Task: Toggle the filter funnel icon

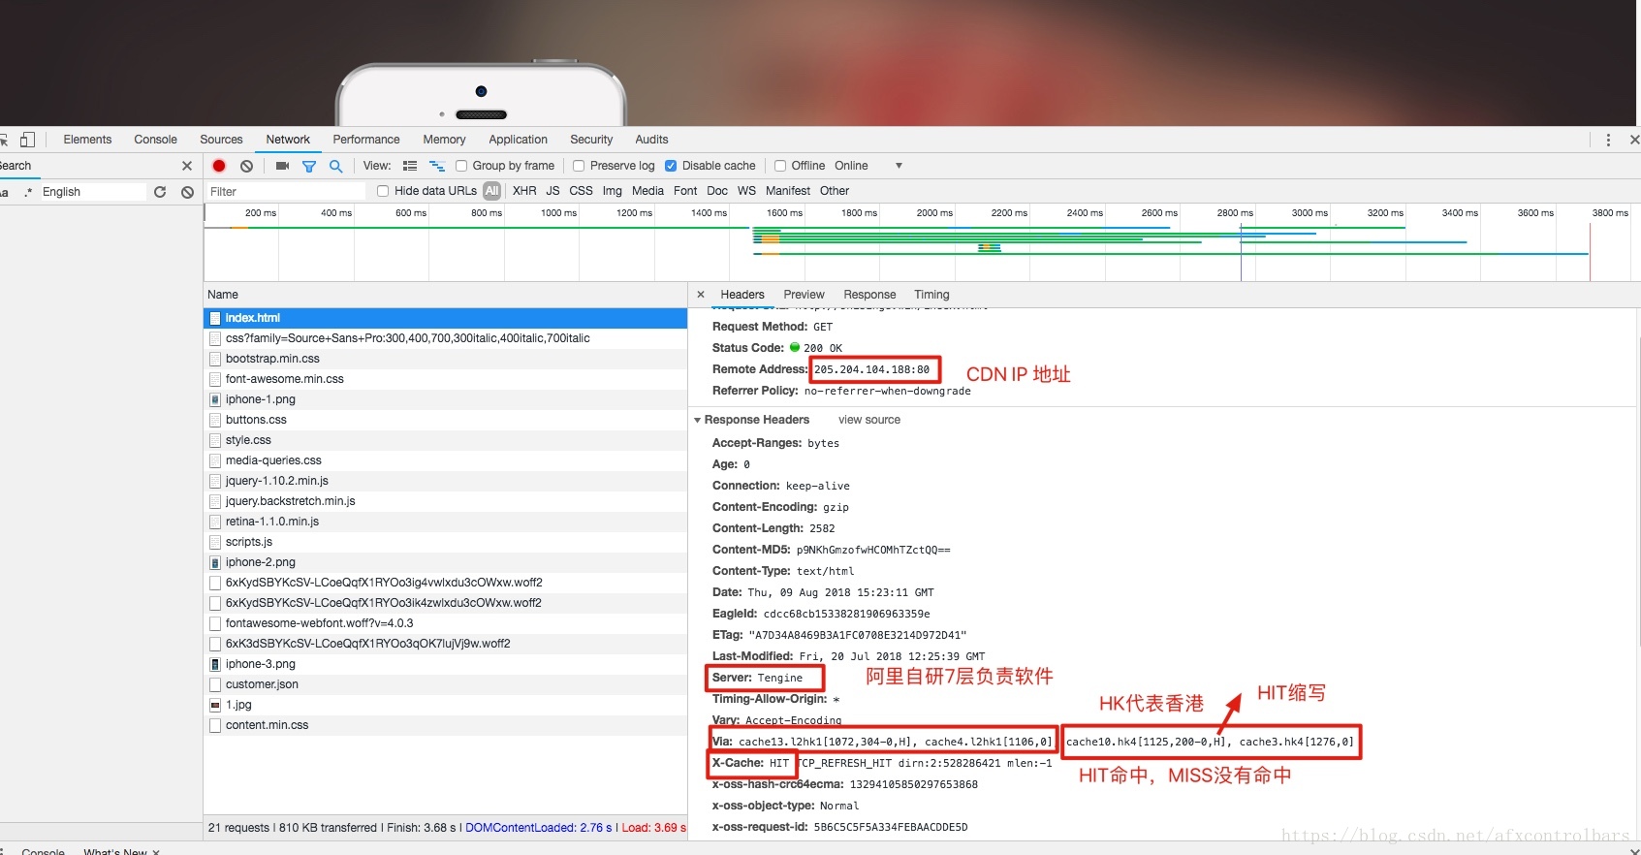Action: pyautogui.click(x=309, y=166)
